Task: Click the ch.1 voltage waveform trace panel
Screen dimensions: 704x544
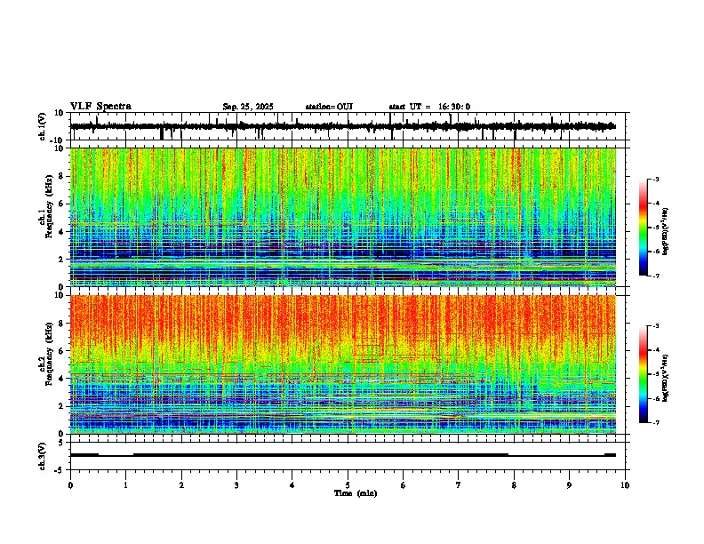Action: pyautogui.click(x=349, y=126)
